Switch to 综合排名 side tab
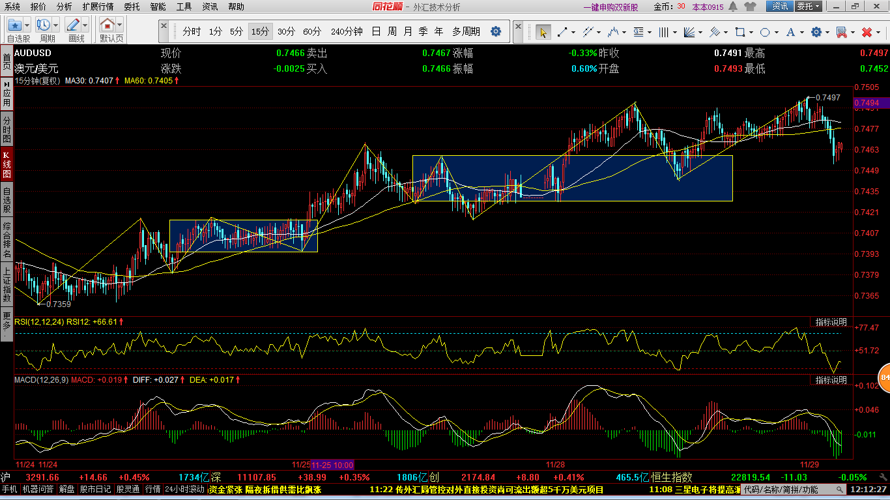The height and width of the screenshot is (500, 890). click(x=7, y=239)
